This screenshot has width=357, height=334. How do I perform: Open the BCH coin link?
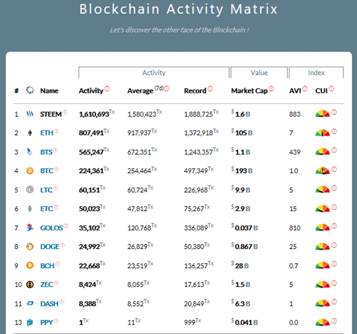pyautogui.click(x=47, y=266)
